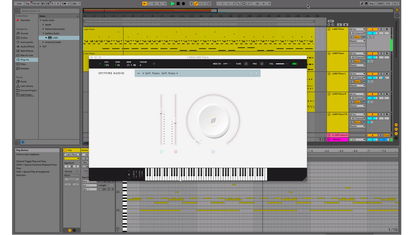The height and width of the screenshot is (235, 415).
Task: Click the red dynamics icon below slider
Action: coord(176,152)
